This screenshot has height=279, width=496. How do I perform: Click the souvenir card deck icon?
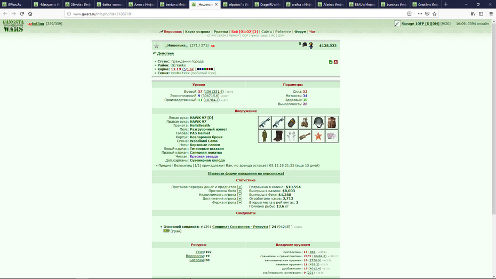coord(332,136)
